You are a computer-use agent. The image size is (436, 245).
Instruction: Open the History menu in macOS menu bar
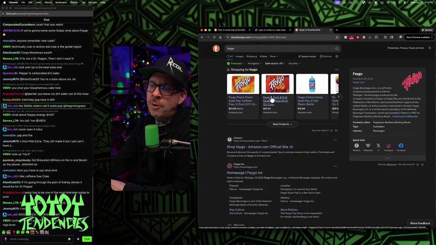point(48,2)
